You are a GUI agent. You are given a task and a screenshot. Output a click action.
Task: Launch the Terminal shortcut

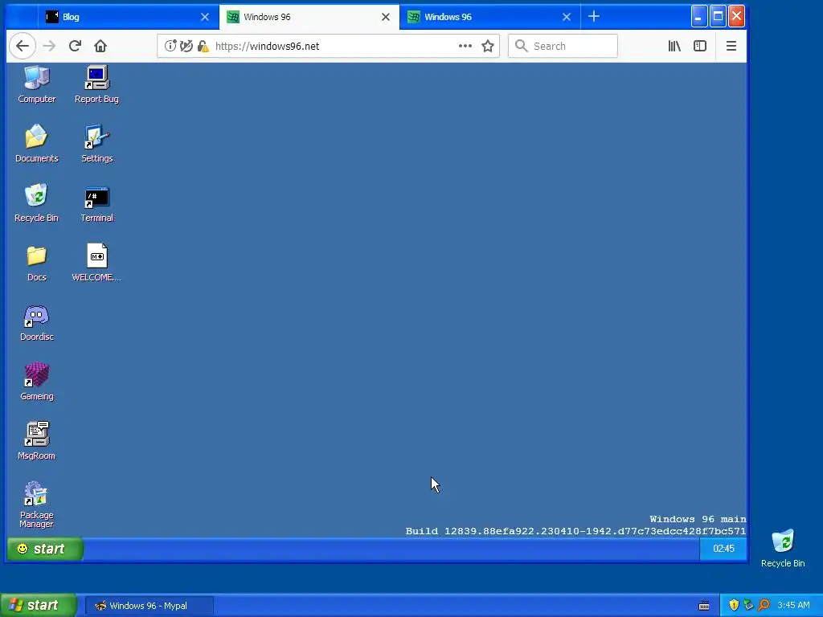(x=96, y=202)
